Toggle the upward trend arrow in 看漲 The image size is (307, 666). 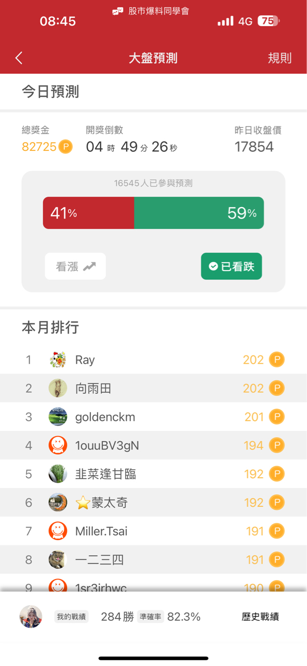pyautogui.click(x=90, y=265)
